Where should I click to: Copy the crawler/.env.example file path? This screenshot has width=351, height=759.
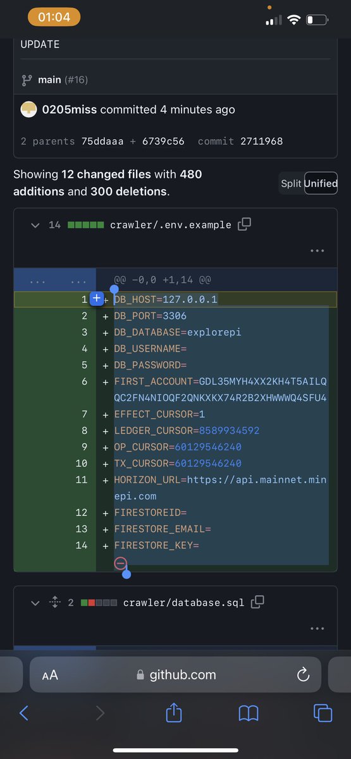[244, 224]
